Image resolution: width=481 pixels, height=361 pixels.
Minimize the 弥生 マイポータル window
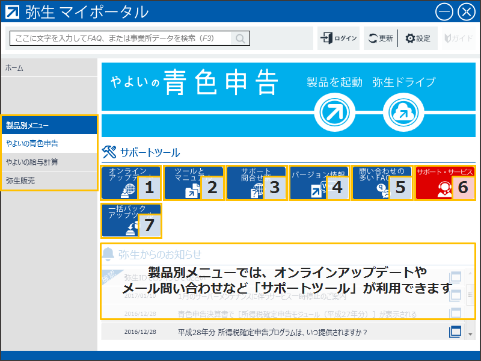click(x=444, y=11)
